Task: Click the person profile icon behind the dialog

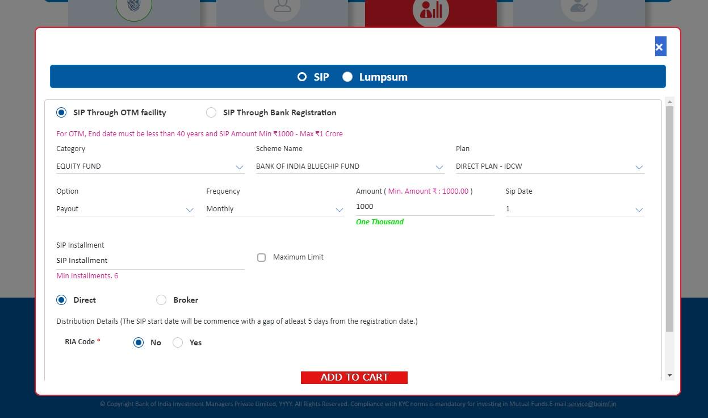Action: coord(282,8)
